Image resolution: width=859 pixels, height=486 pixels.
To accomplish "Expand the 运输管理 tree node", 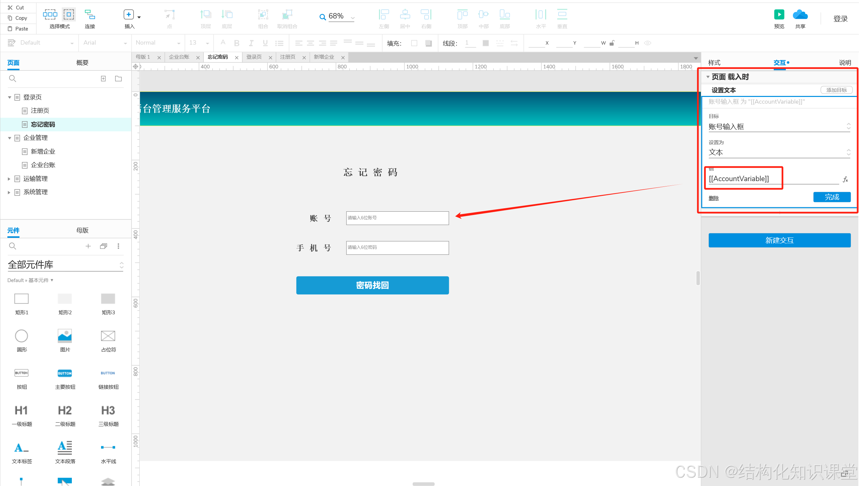I will [9, 179].
